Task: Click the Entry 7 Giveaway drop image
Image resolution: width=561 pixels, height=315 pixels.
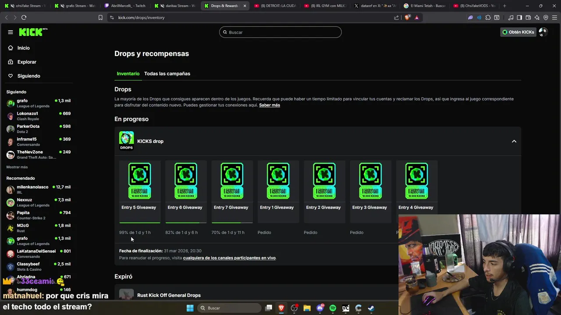Action: click(x=232, y=181)
